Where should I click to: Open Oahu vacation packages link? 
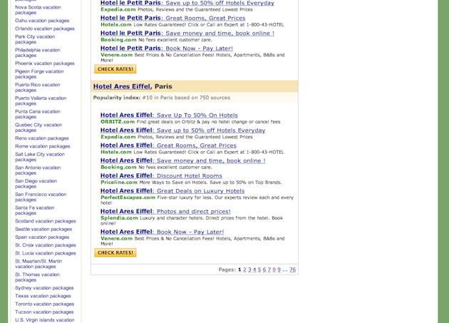[42, 21]
